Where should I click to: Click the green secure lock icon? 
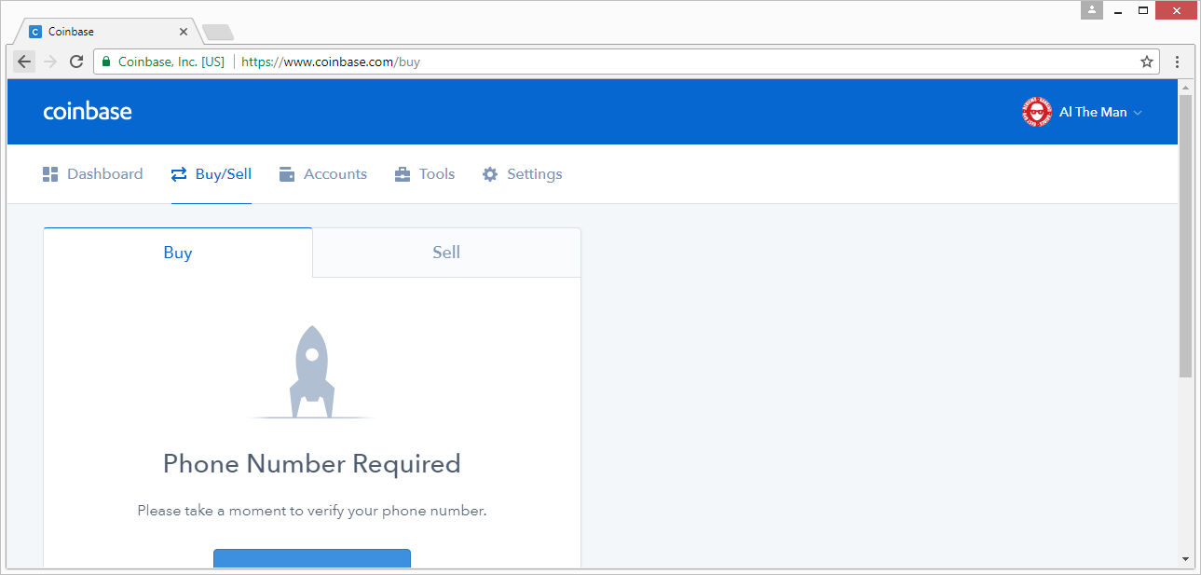point(107,62)
